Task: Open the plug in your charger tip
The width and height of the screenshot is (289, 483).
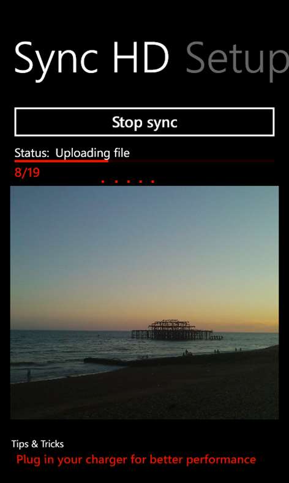Action: coord(136,460)
